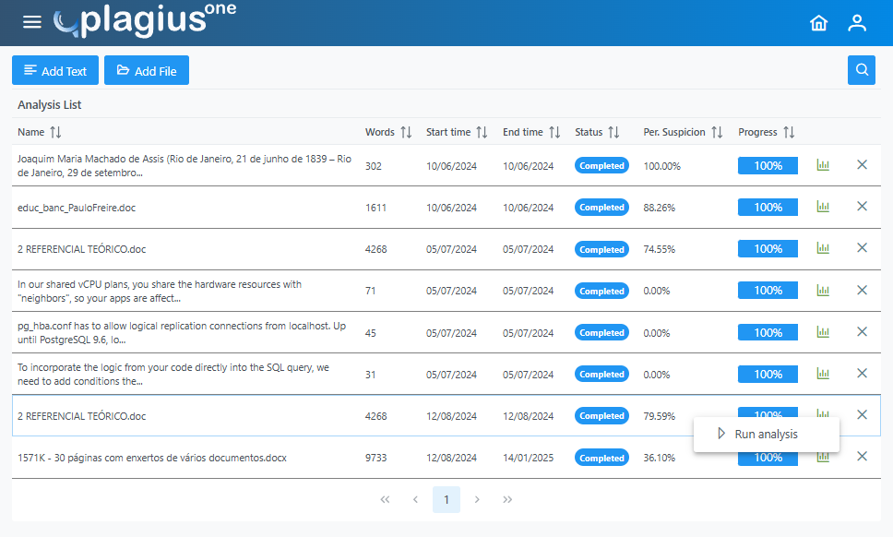The height and width of the screenshot is (537, 893).
Task: Click the Add Text button
Action: coord(55,71)
